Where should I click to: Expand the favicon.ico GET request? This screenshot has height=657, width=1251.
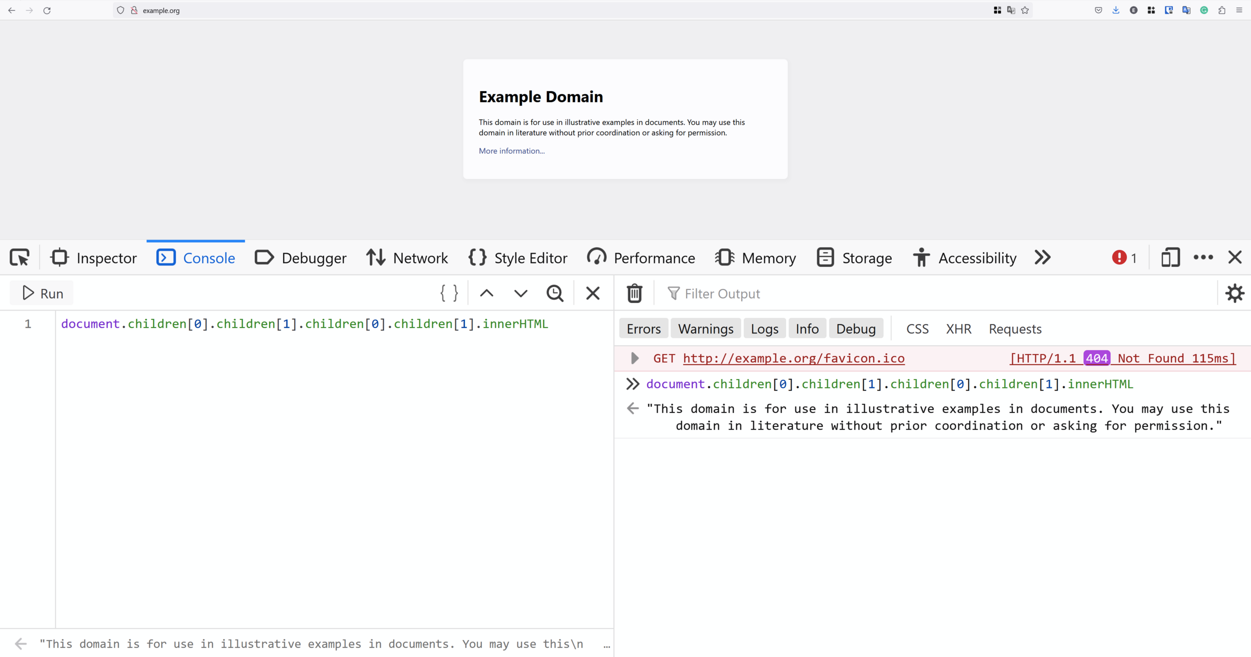point(635,358)
